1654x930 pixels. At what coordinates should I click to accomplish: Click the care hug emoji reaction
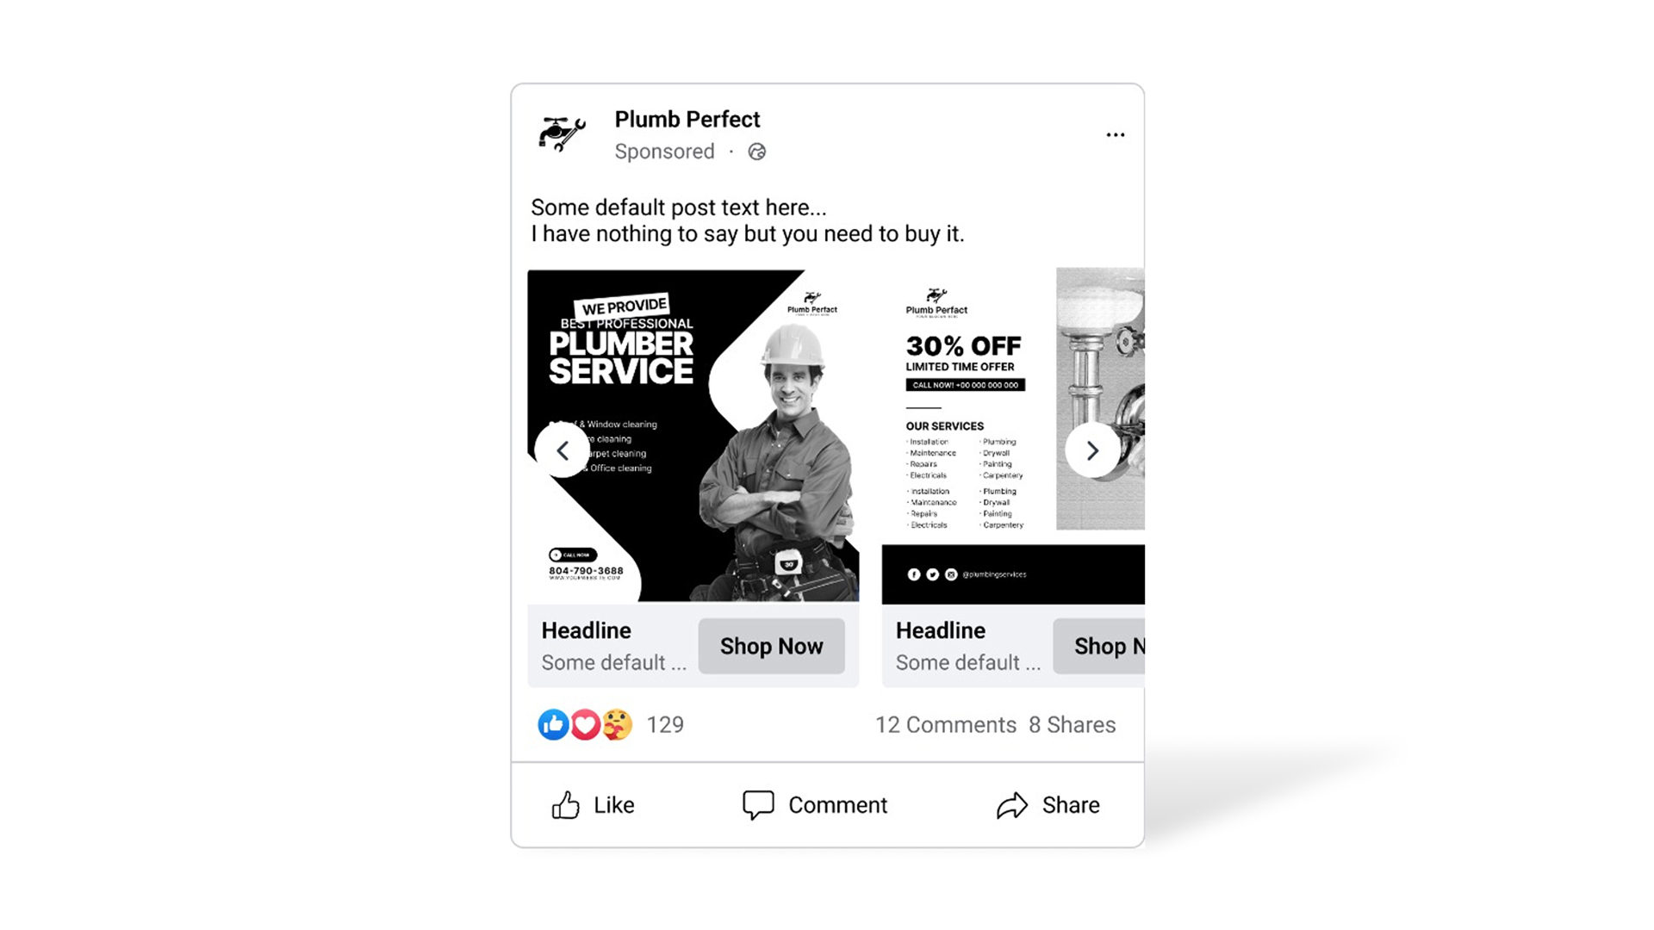coord(617,724)
